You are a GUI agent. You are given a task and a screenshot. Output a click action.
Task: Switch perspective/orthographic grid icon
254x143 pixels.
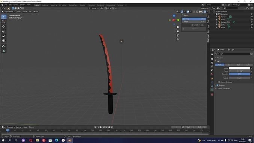point(178,39)
